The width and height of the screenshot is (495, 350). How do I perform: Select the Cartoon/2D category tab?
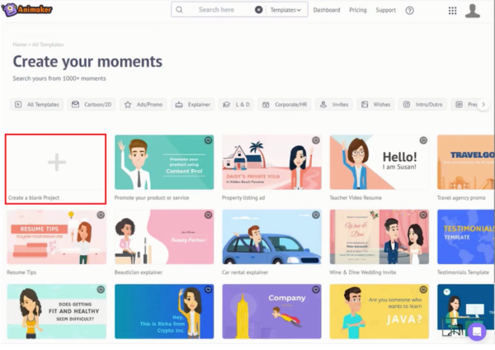(89, 105)
